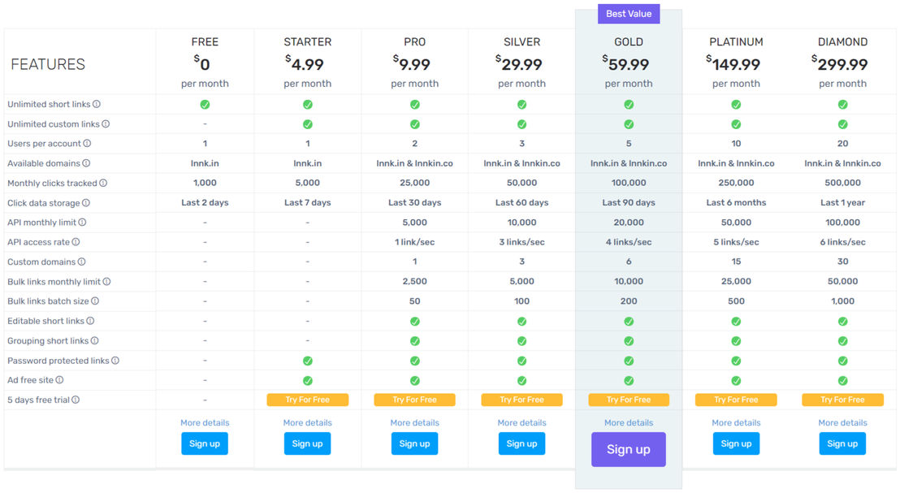This screenshot has width=900, height=493.
Task: Click Diamond plan Unlimited short links checkmark
Action: 842,105
